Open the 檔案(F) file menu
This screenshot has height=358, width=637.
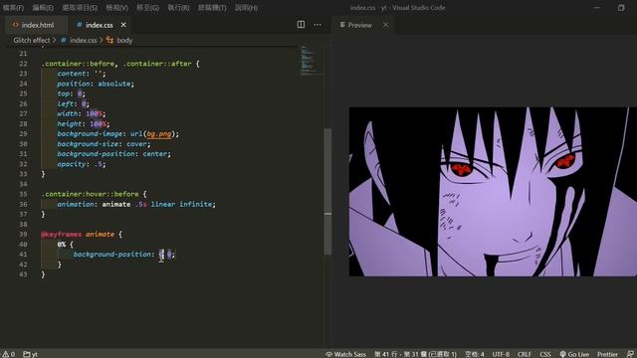click(13, 8)
